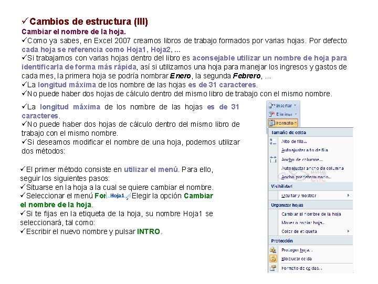Click the row height icon beside Alto de fila
This screenshot has width=378, height=284.
pyautogui.click(x=273, y=141)
